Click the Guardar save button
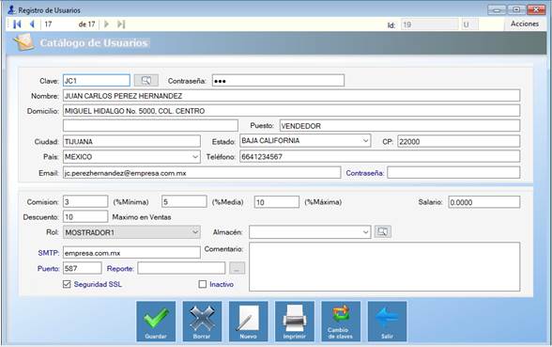This screenshot has width=552, height=347. (x=156, y=322)
